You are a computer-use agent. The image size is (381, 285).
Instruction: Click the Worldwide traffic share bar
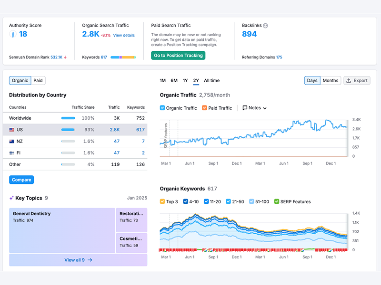pyautogui.click(x=68, y=118)
